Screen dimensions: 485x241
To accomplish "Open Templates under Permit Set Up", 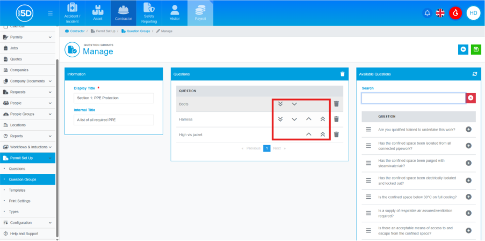I will click(x=17, y=190).
